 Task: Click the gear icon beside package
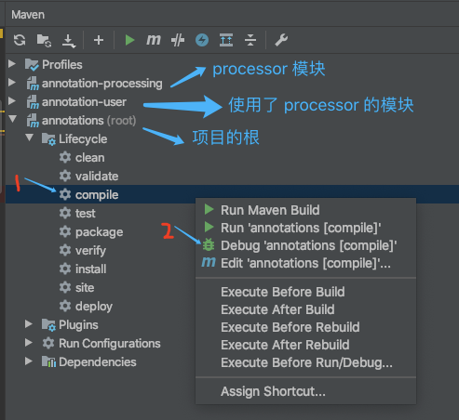click(65, 231)
